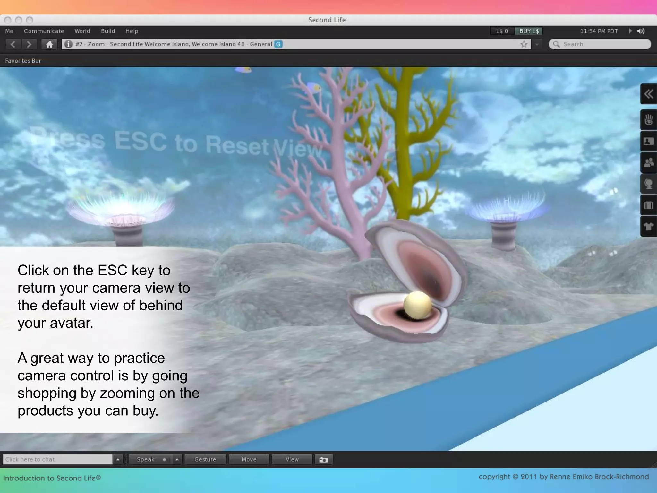Open the World menu
The width and height of the screenshot is (657, 493).
pos(82,31)
